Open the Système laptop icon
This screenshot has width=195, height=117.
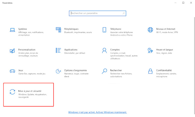(x=12, y=30)
